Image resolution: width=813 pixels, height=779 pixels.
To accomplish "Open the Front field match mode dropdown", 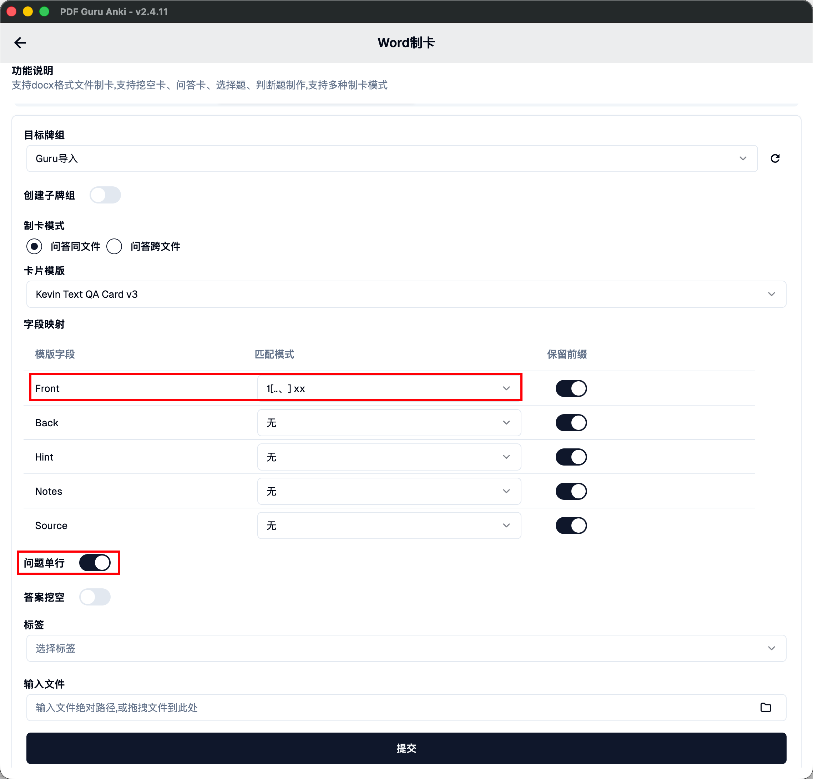I will 389,388.
